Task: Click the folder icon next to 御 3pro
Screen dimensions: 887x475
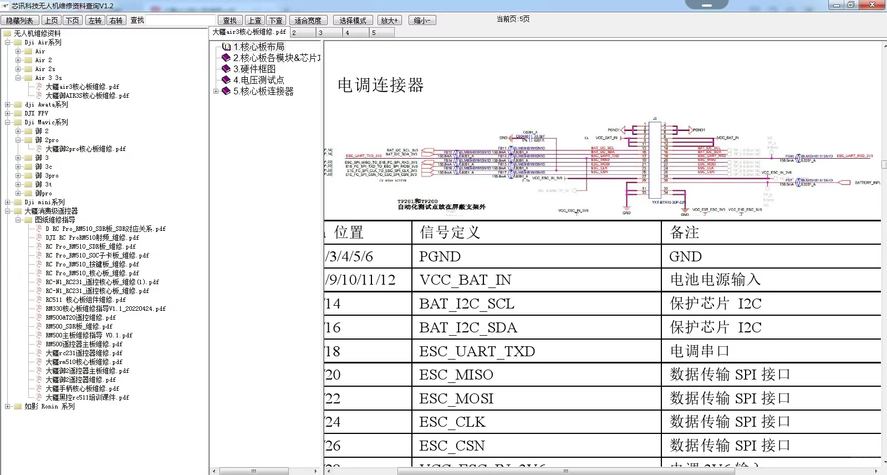Action: [29, 175]
